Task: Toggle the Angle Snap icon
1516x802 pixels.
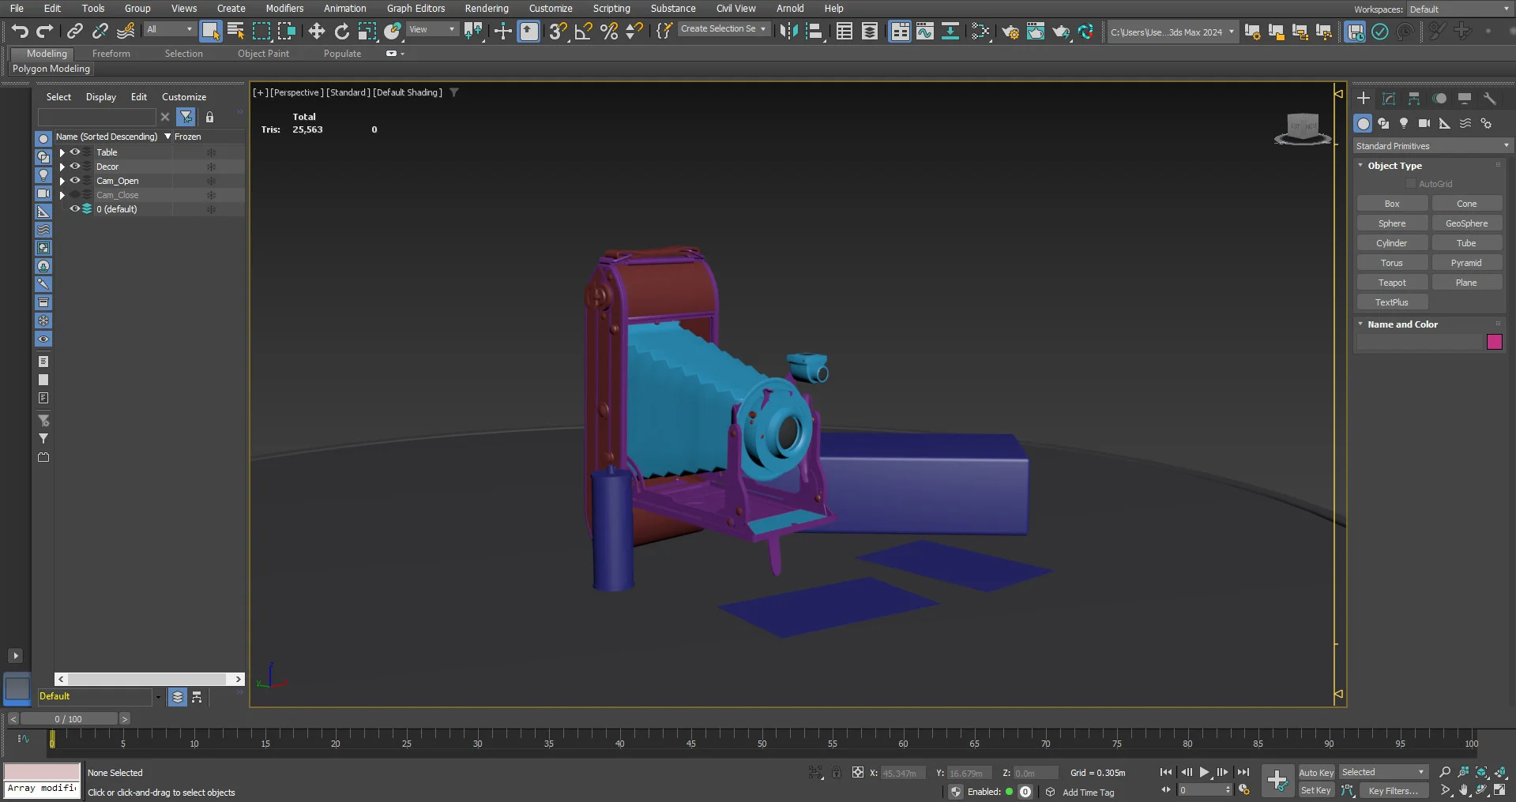Action: [x=583, y=31]
